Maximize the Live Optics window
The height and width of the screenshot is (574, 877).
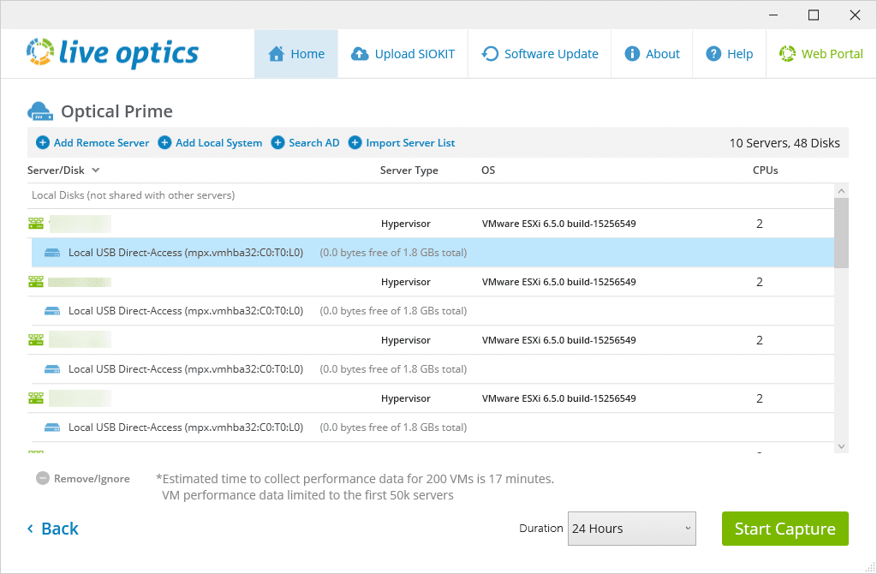(814, 15)
